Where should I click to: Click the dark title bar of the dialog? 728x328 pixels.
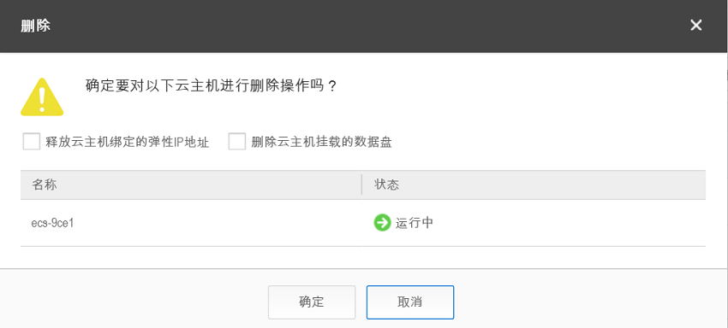tap(363, 26)
